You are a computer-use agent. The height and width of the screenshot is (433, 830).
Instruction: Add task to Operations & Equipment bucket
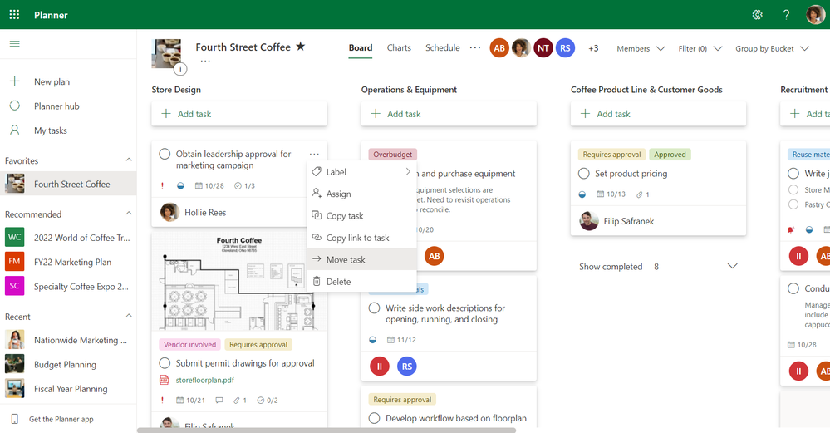point(449,114)
